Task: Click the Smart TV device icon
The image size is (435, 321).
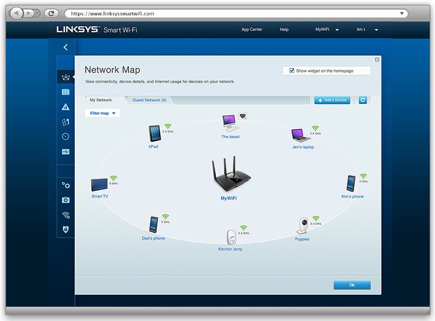Action: [x=99, y=184]
